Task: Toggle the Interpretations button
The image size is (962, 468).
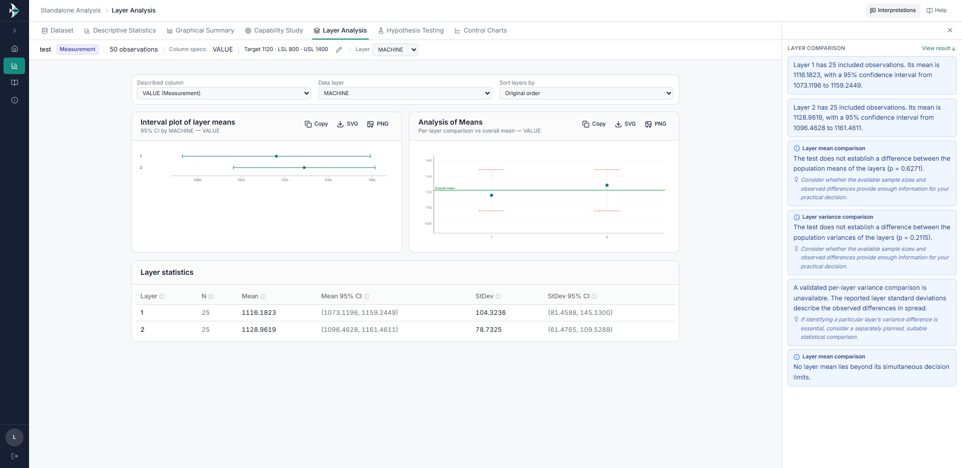Action: (x=892, y=11)
